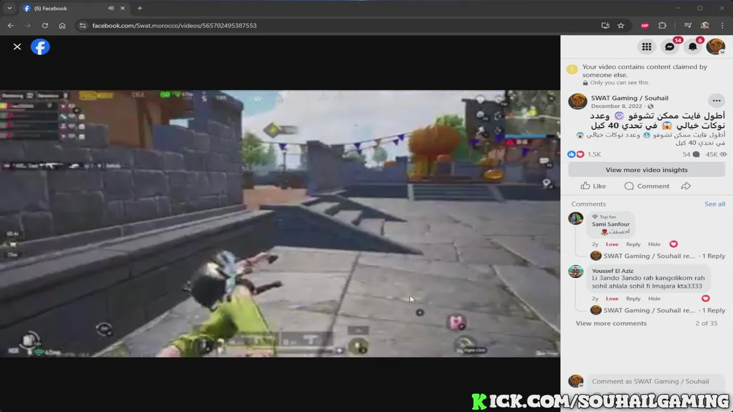Close the Facebook browser tab
Image resolution: width=733 pixels, height=412 pixels.
tap(123, 8)
